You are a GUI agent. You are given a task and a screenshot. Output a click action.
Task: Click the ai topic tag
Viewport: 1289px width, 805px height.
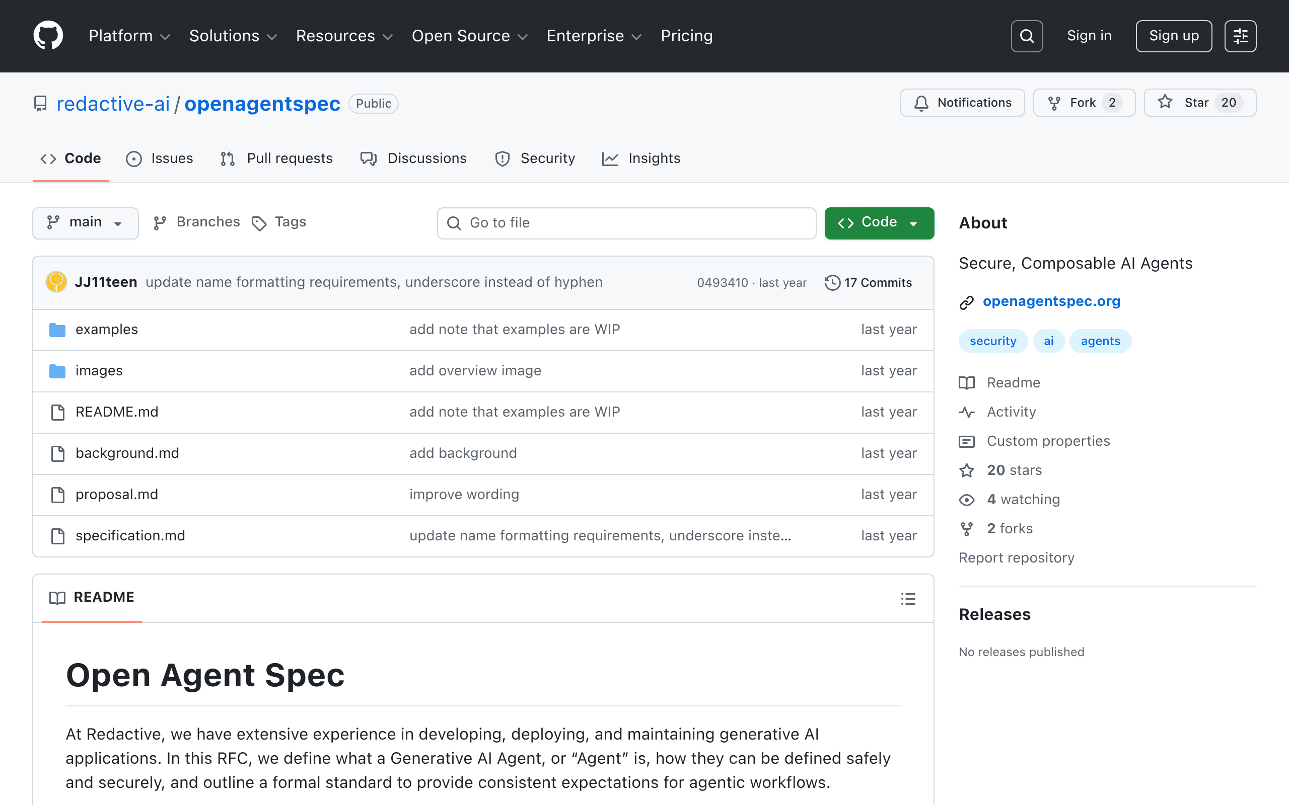click(x=1048, y=341)
